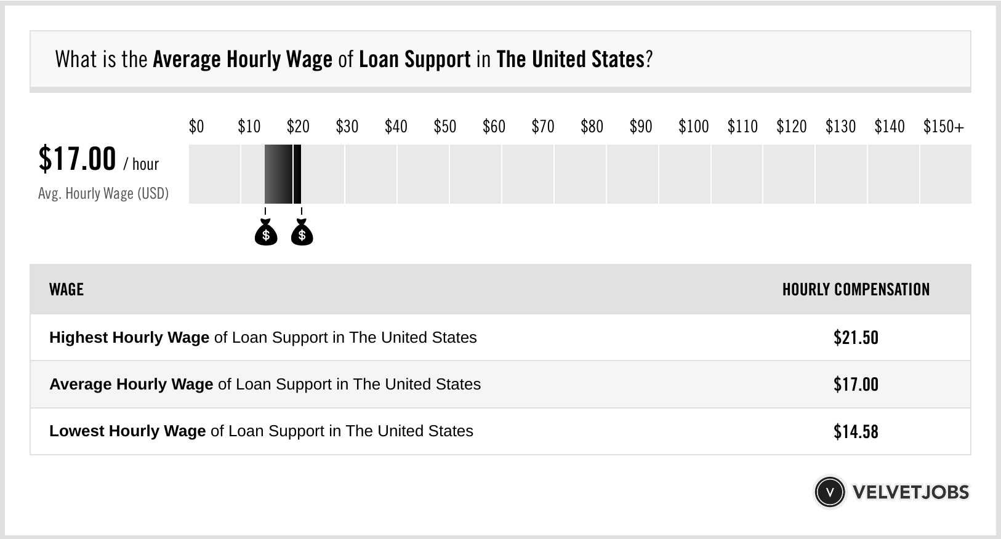Click the $100 scale label

click(x=693, y=127)
